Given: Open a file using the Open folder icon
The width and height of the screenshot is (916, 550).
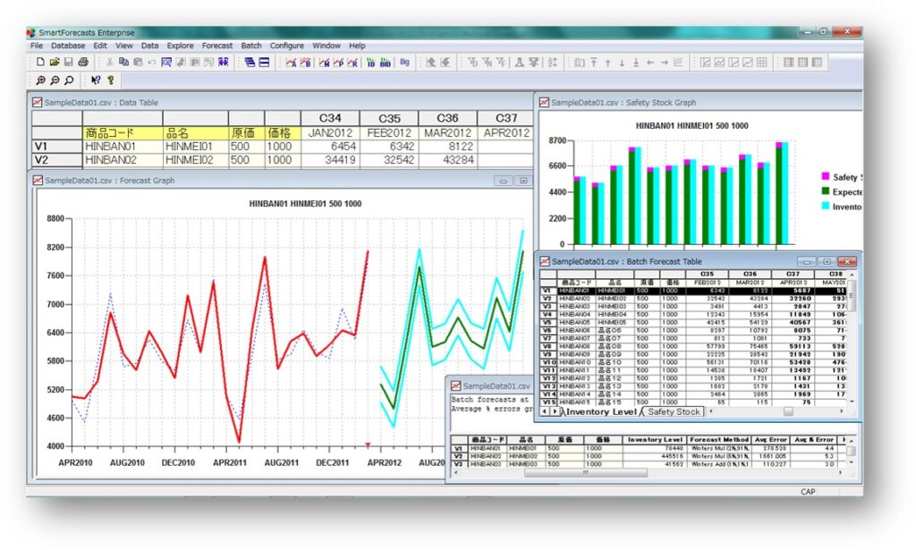Looking at the screenshot, I should [54, 62].
